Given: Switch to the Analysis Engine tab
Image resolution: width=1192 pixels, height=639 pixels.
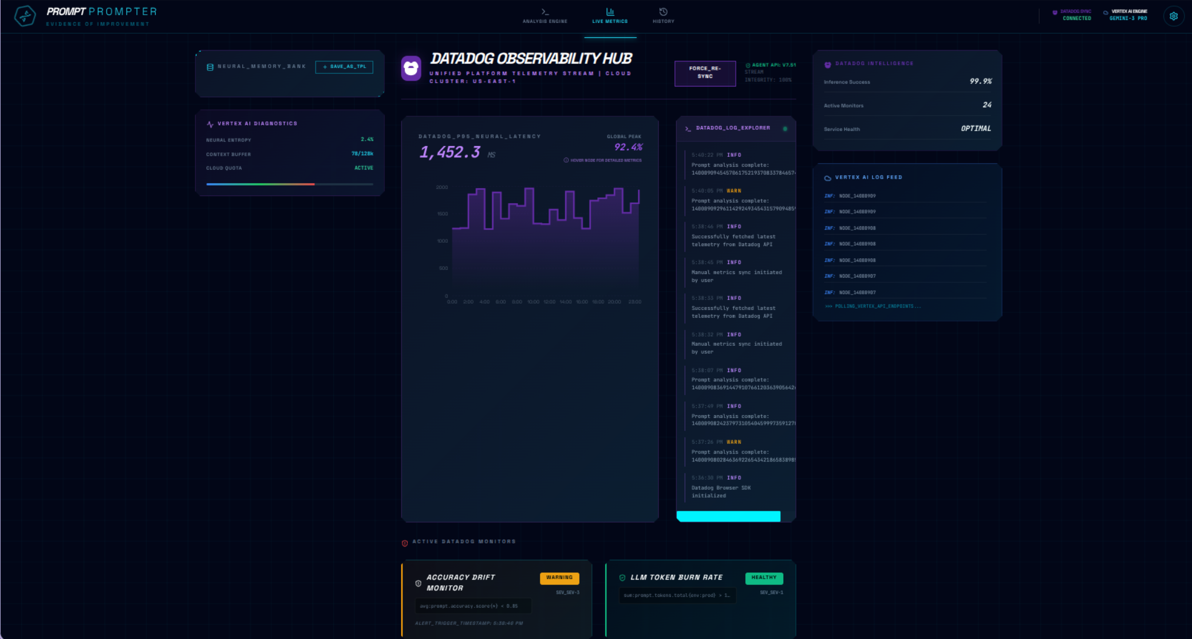Looking at the screenshot, I should (x=545, y=16).
